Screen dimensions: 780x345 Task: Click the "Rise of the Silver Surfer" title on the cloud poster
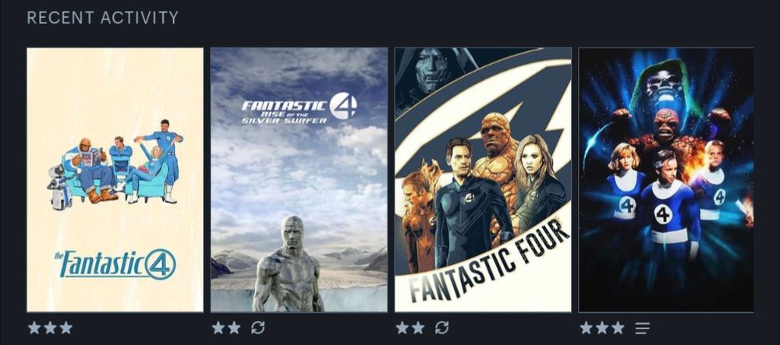(x=285, y=118)
